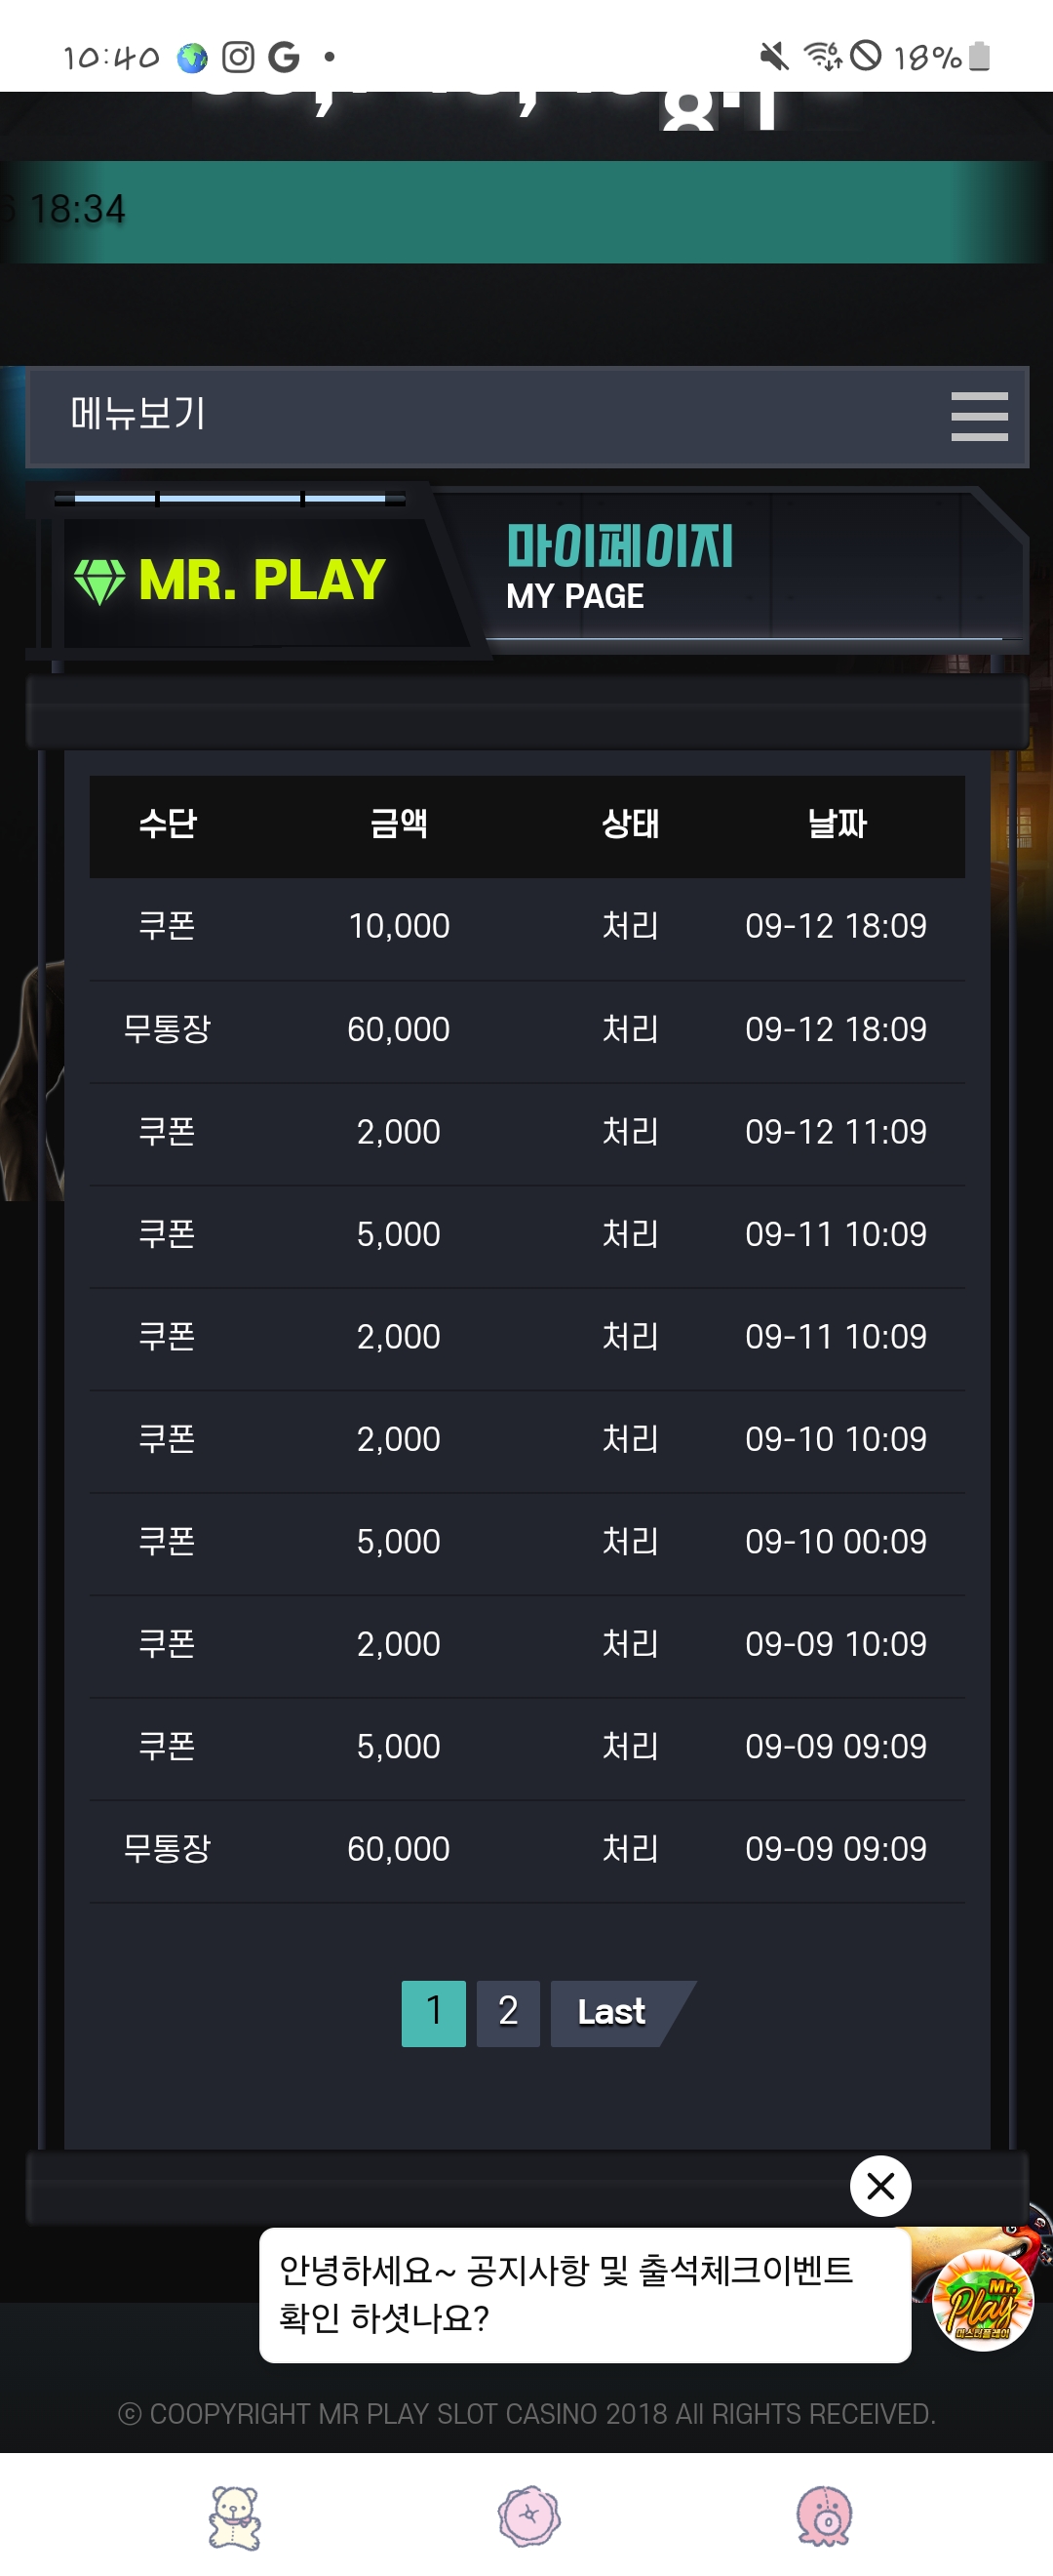
Task: Expand the 메뉴보기 menu bar
Action: [499, 416]
